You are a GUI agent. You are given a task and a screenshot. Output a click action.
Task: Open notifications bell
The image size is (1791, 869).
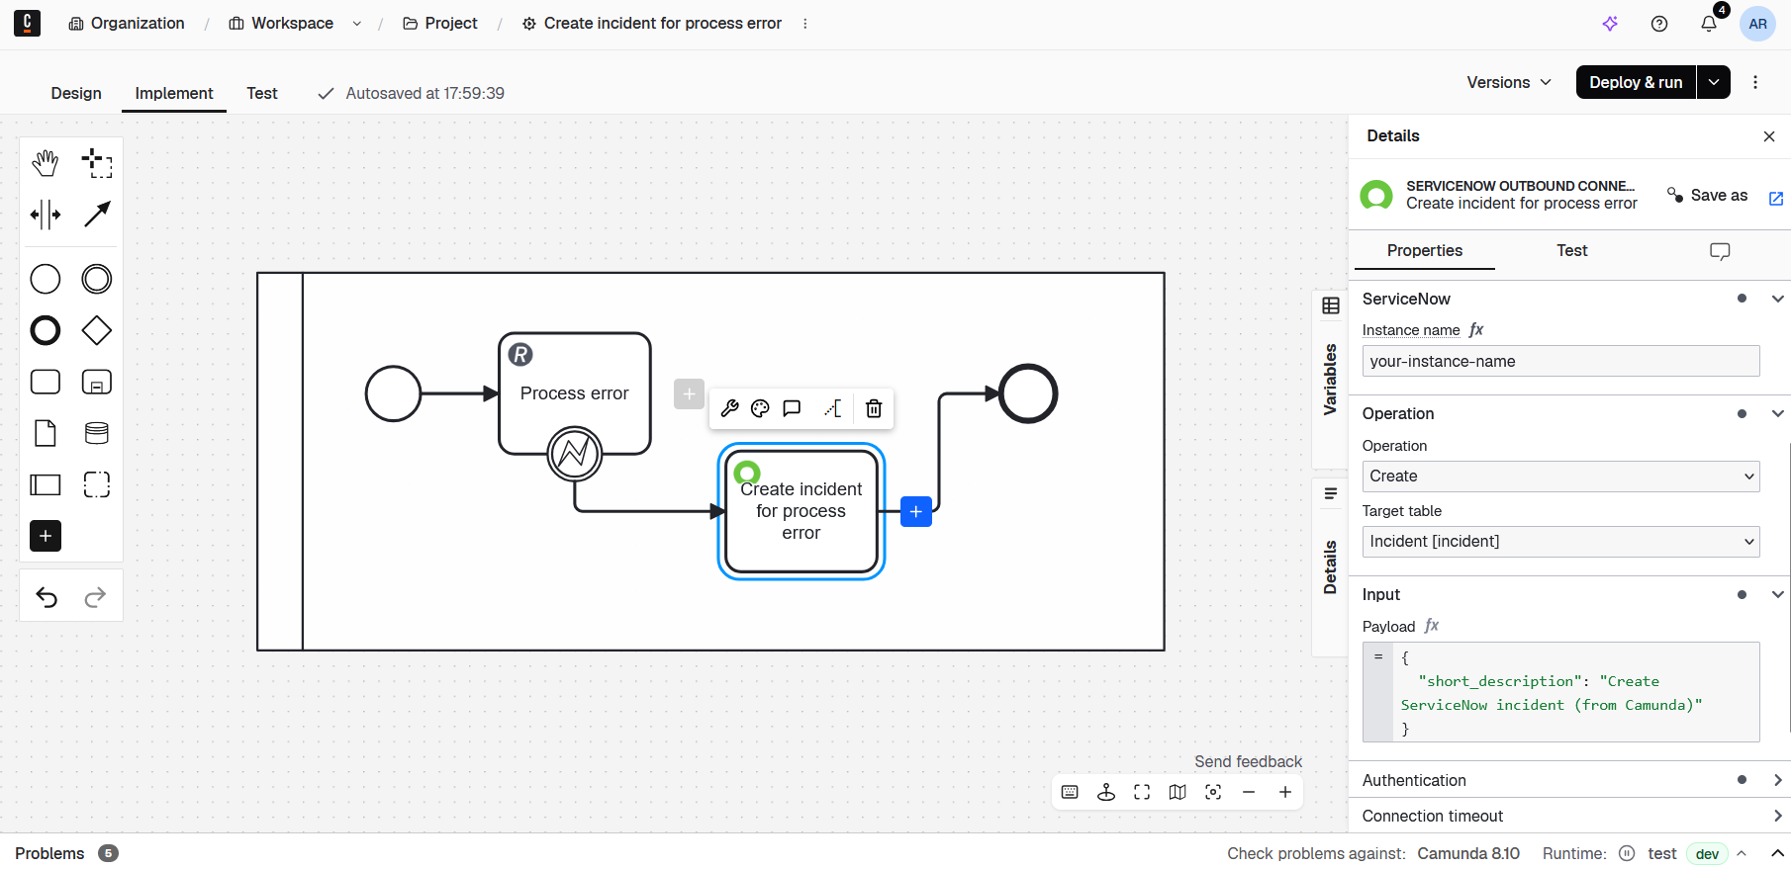click(x=1709, y=24)
